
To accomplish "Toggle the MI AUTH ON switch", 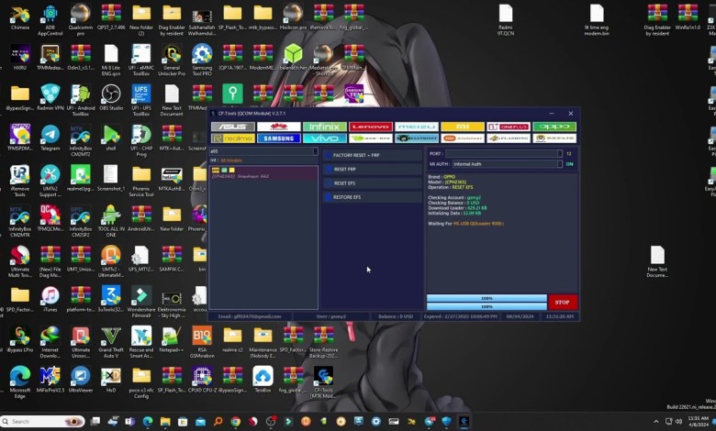I will [569, 164].
